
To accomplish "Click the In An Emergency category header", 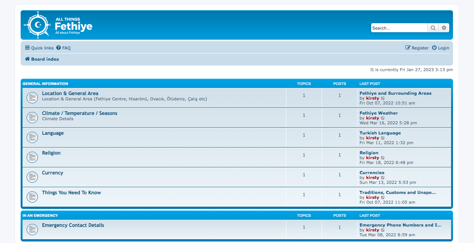I will pos(40,216).
